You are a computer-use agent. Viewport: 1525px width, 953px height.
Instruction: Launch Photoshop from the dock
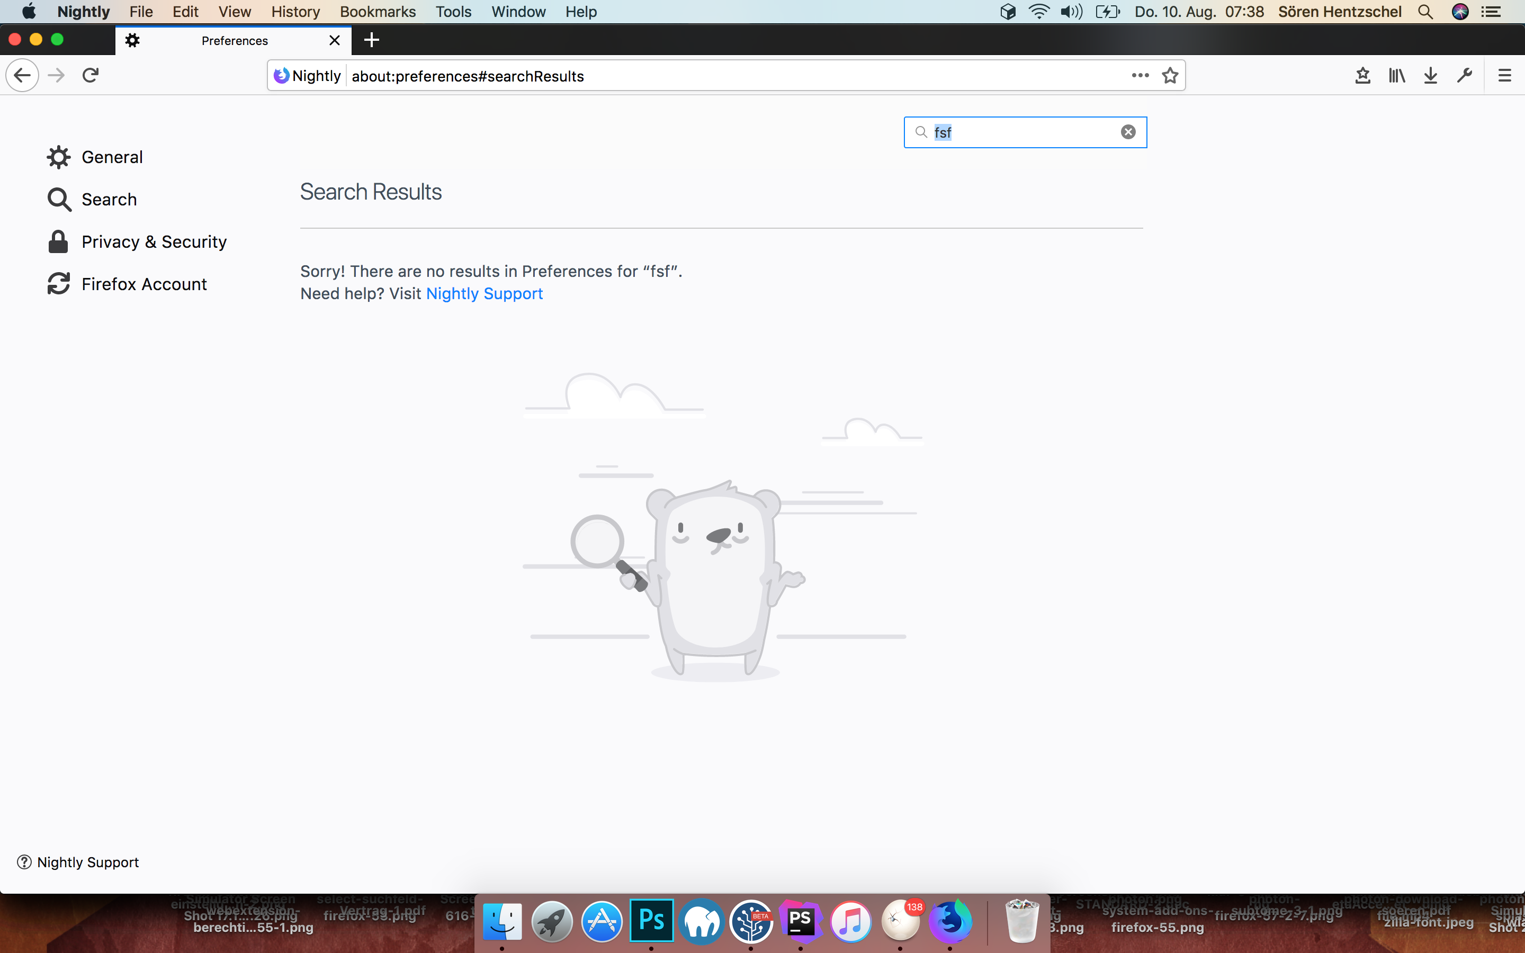(x=651, y=921)
